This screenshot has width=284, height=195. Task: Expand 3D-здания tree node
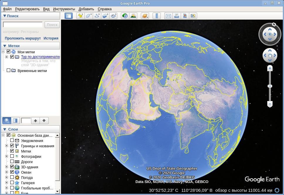pos(7,167)
